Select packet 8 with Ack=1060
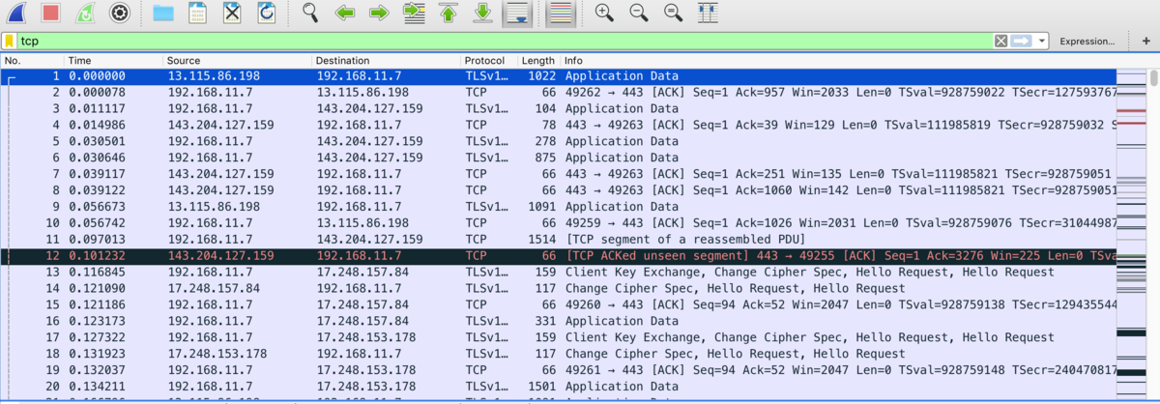The image size is (1160, 404). click(558, 190)
